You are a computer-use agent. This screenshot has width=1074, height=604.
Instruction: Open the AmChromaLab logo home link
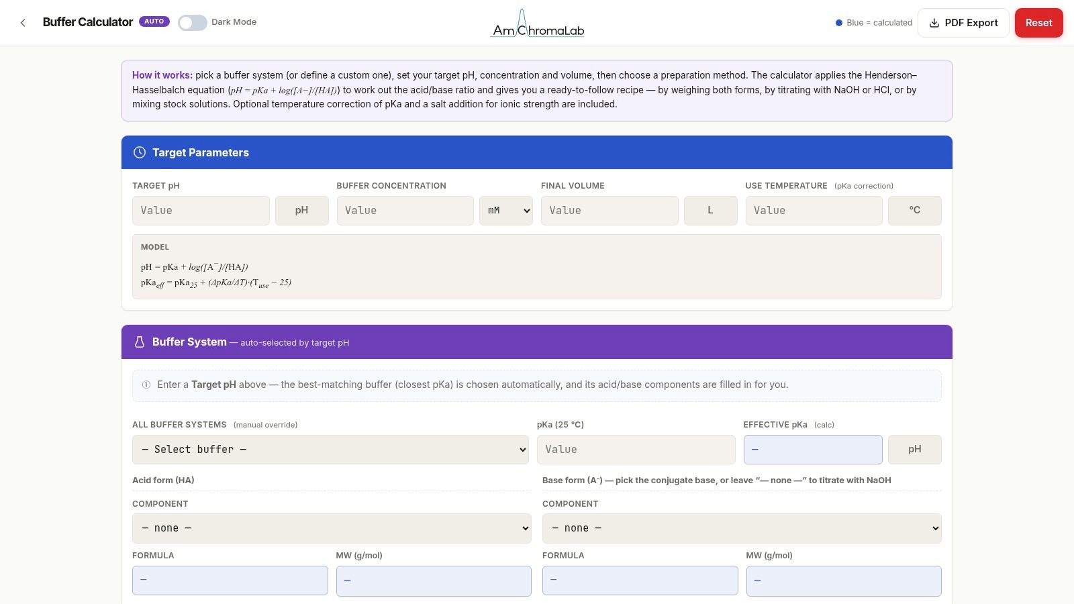tap(538, 23)
